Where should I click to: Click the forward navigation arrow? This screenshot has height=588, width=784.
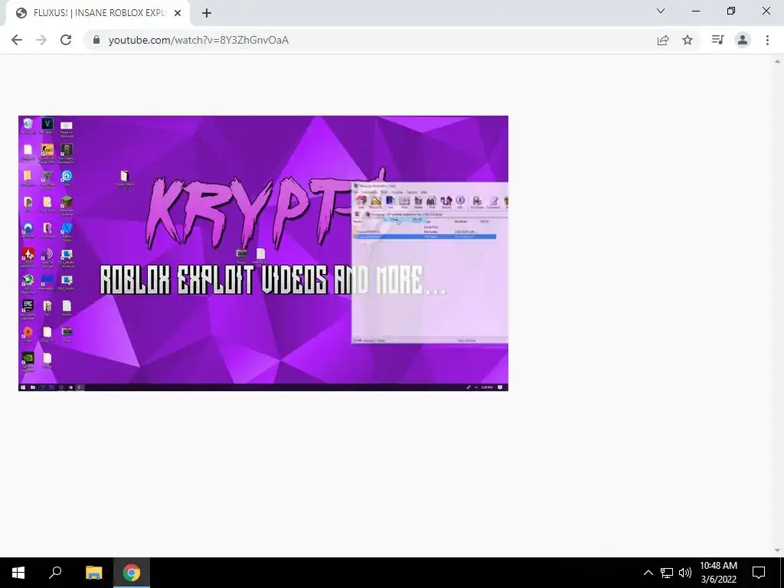[41, 40]
